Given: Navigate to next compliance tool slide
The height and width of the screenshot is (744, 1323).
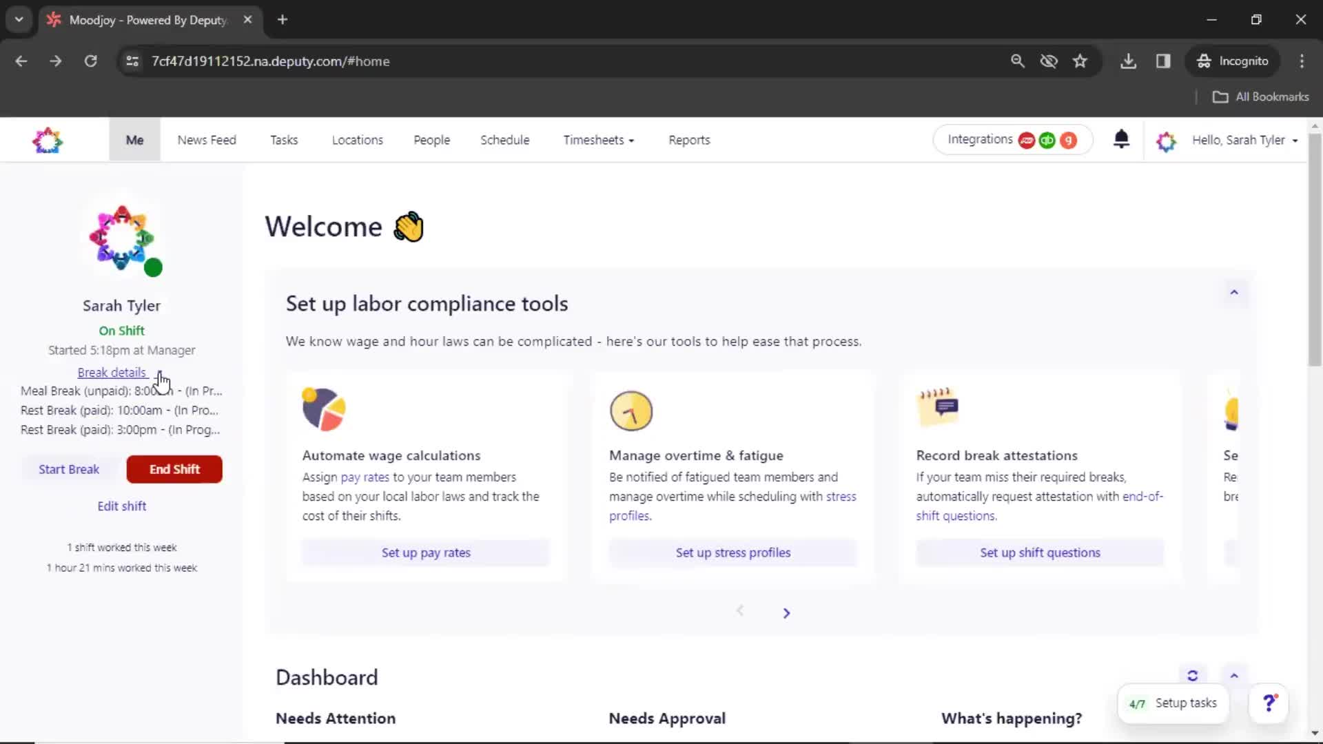Looking at the screenshot, I should 787,611.
